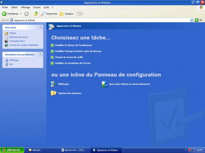Open the Affichage control panel text link

pos(63,84)
